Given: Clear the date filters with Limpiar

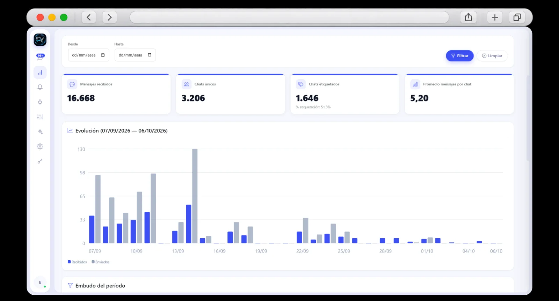Looking at the screenshot, I should [x=492, y=56].
